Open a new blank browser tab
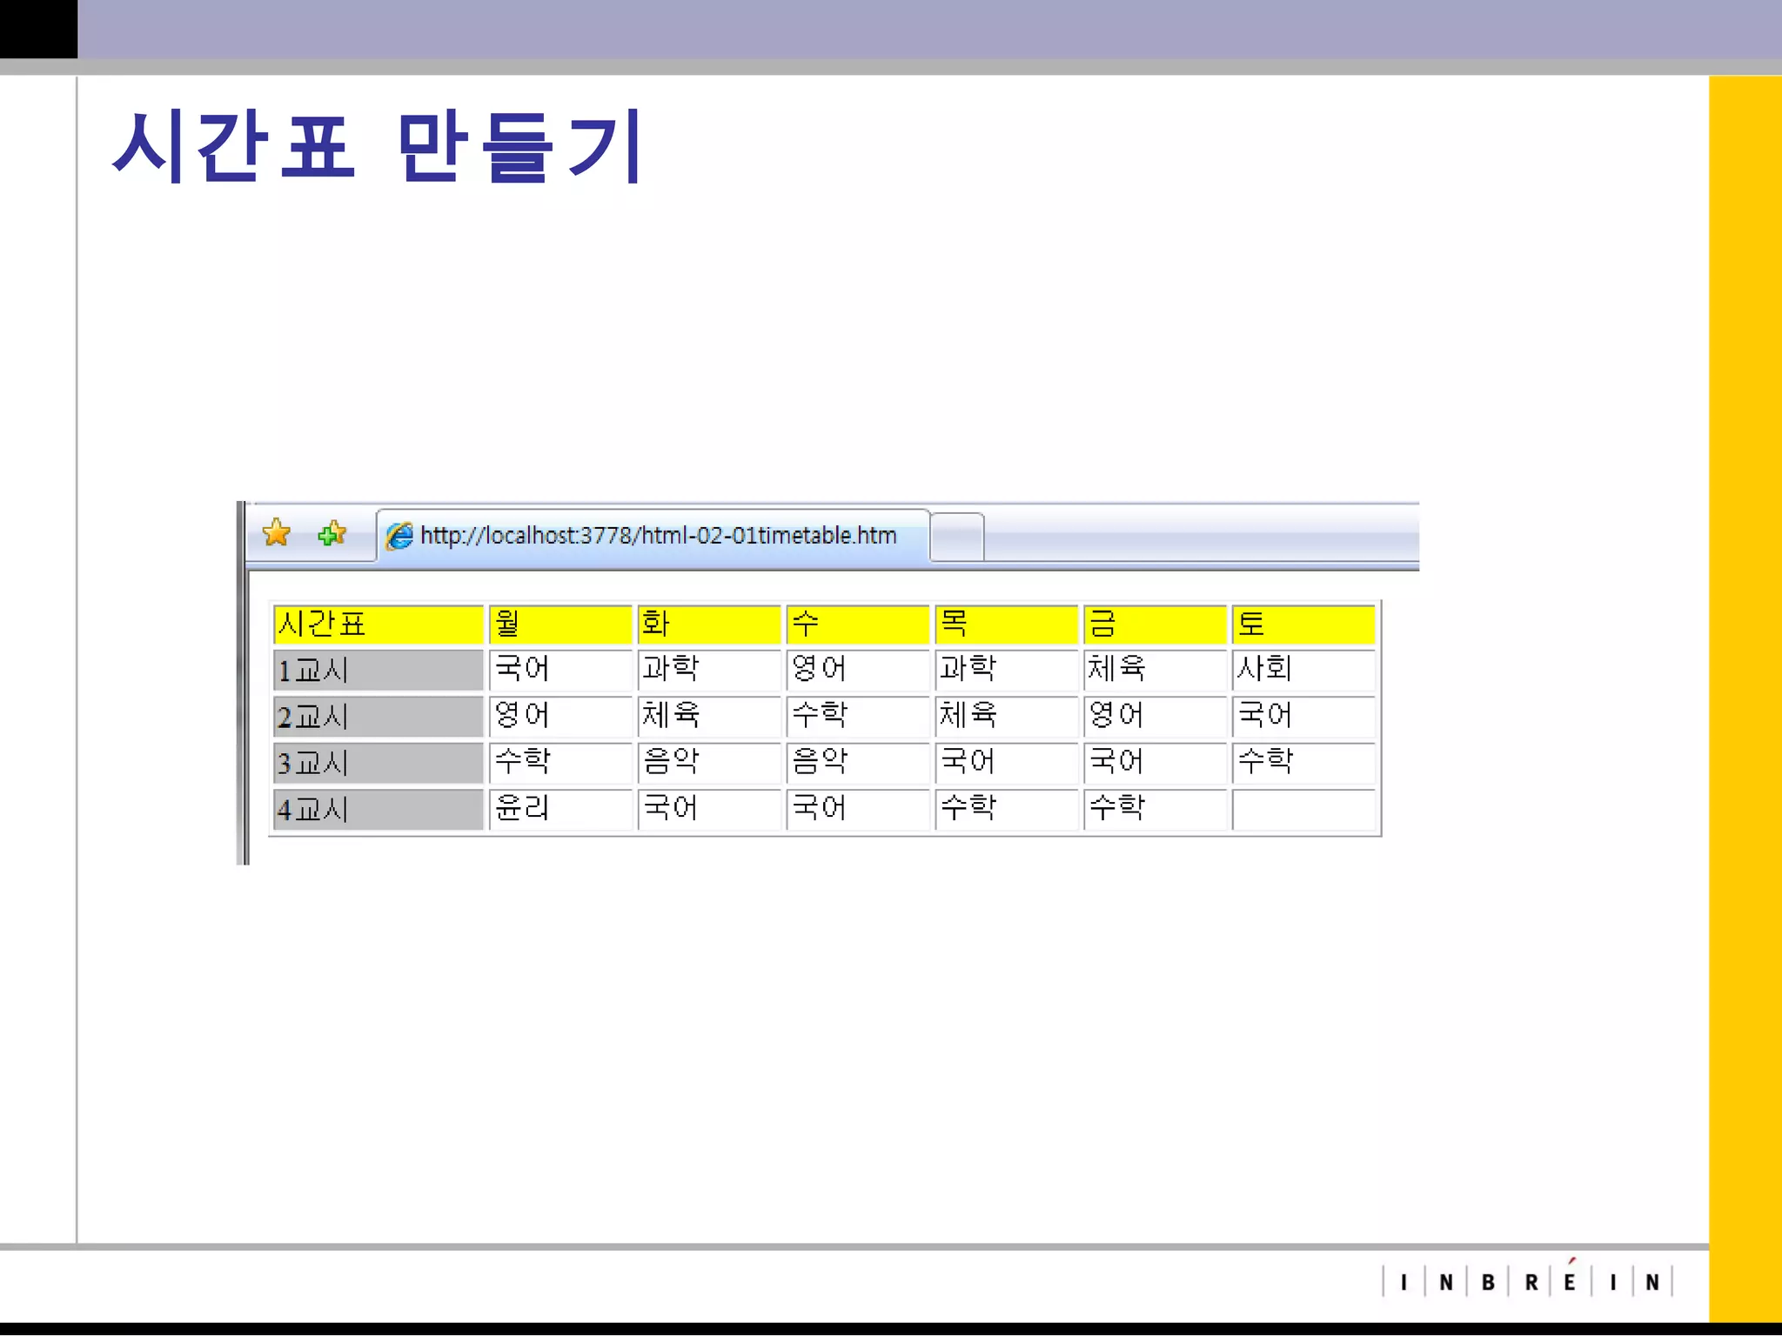 tap(957, 538)
